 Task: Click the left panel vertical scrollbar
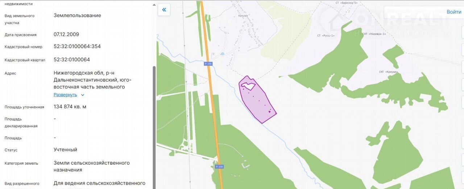(x=154, y=127)
